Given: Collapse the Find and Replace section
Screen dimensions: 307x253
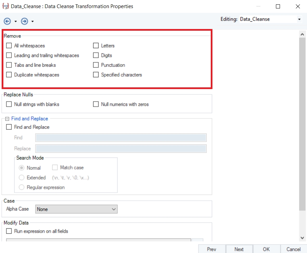Looking at the screenshot, I should 7,119.
